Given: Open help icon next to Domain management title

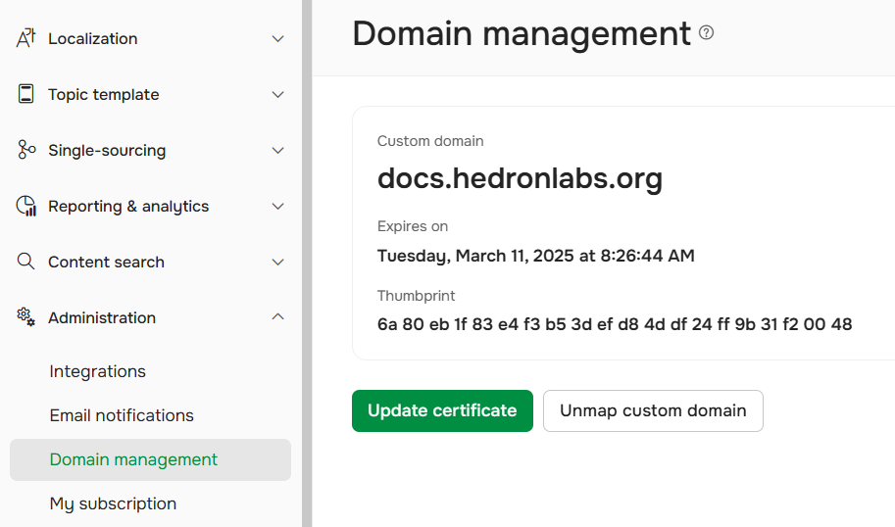Looking at the screenshot, I should [x=706, y=32].
